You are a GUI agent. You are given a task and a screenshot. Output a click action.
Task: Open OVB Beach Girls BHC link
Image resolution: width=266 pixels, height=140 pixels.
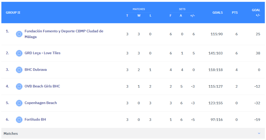pyautogui.click(x=42, y=86)
